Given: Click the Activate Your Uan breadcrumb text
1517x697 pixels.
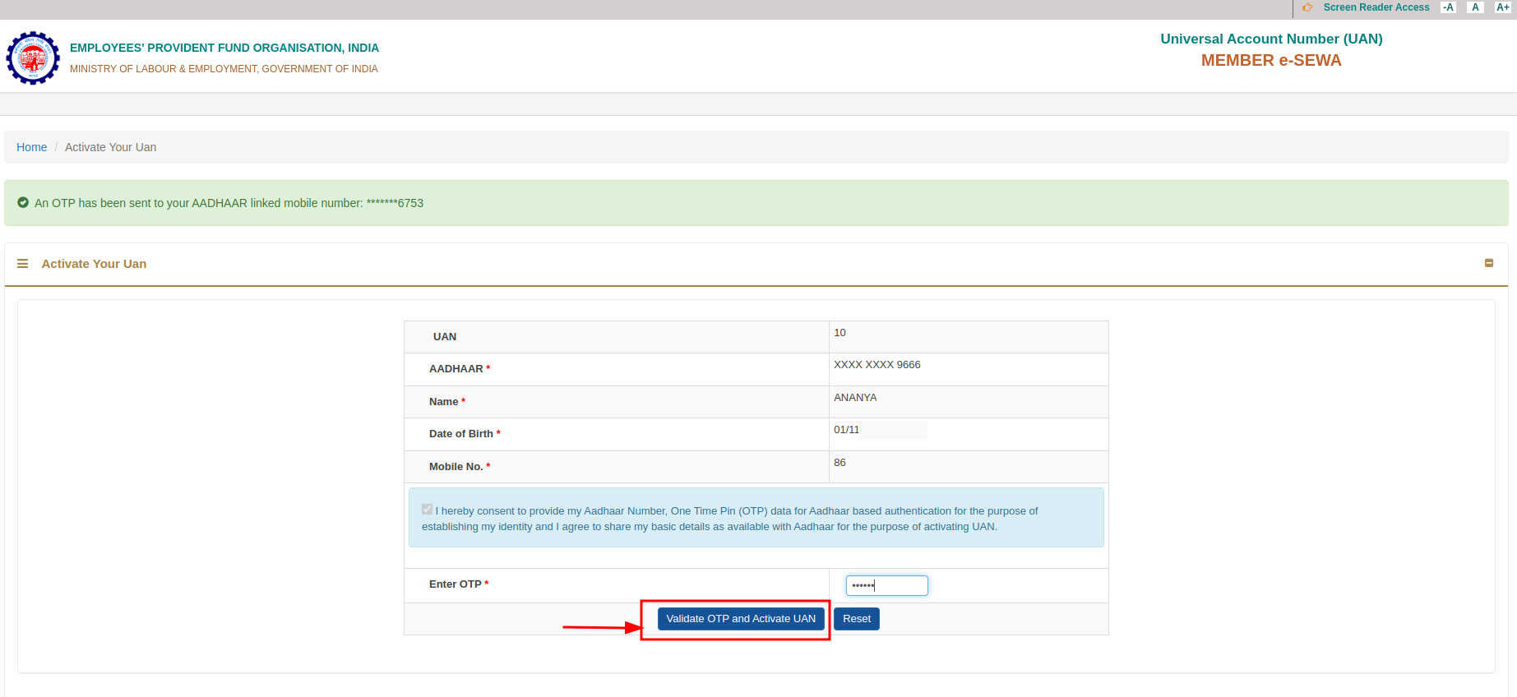Looking at the screenshot, I should 110,147.
